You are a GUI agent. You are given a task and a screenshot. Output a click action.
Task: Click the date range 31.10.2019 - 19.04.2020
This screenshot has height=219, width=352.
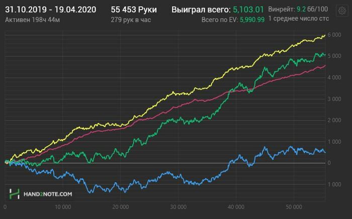[x=50, y=10]
